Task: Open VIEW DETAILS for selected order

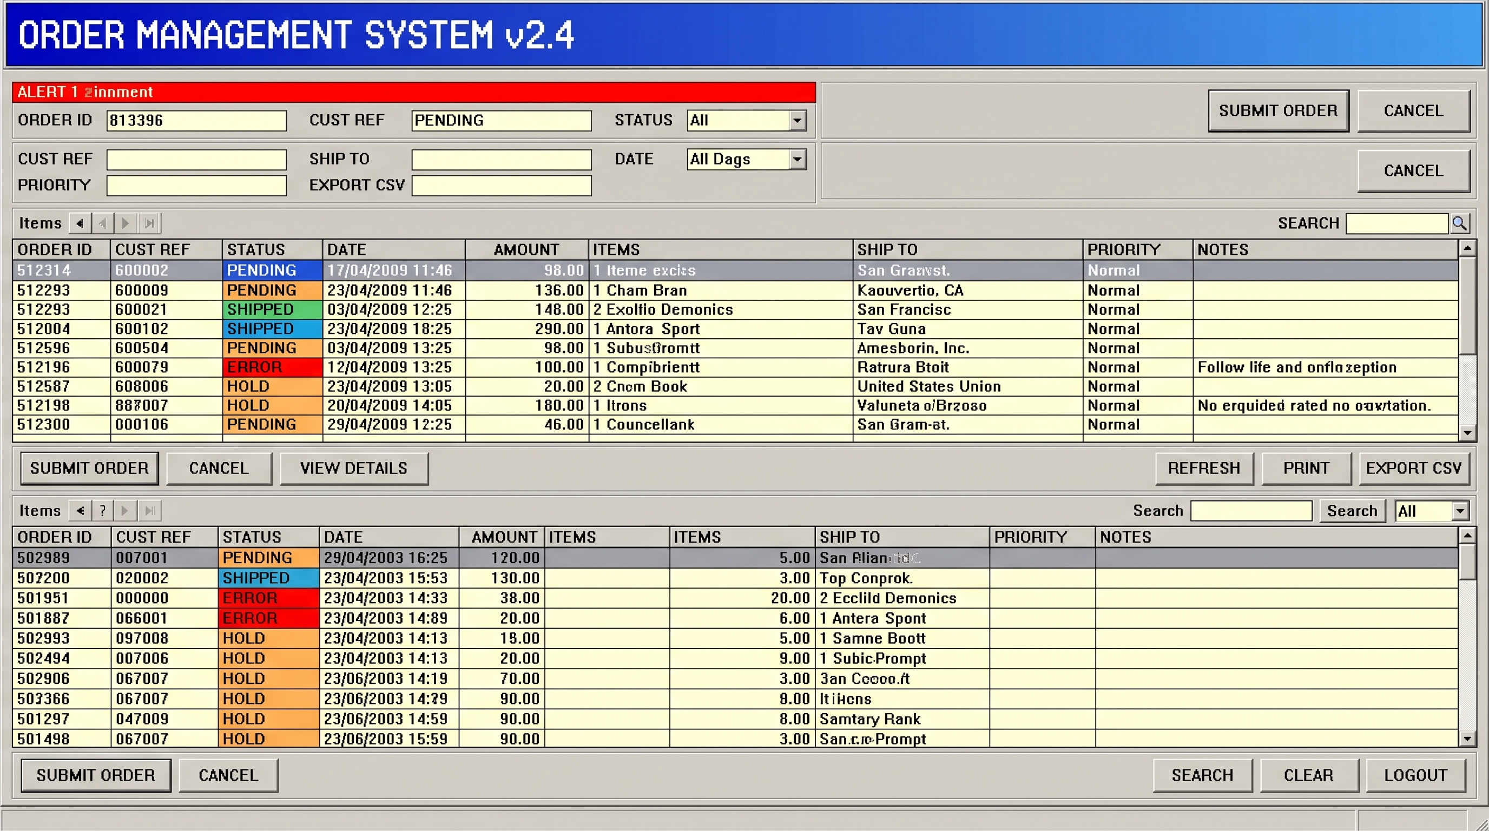Action: 354,468
